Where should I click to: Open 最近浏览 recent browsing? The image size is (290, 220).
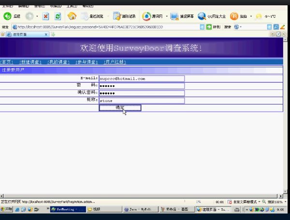coord(92,16)
